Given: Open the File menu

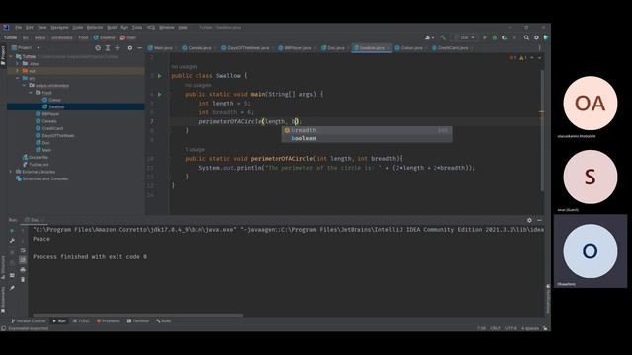Looking at the screenshot, I should click(18, 27).
